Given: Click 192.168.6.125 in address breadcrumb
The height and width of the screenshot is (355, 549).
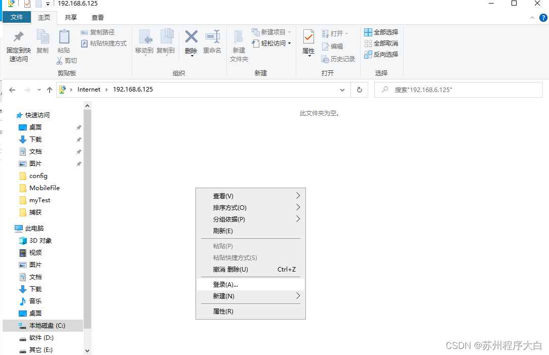Looking at the screenshot, I should click(x=133, y=90).
